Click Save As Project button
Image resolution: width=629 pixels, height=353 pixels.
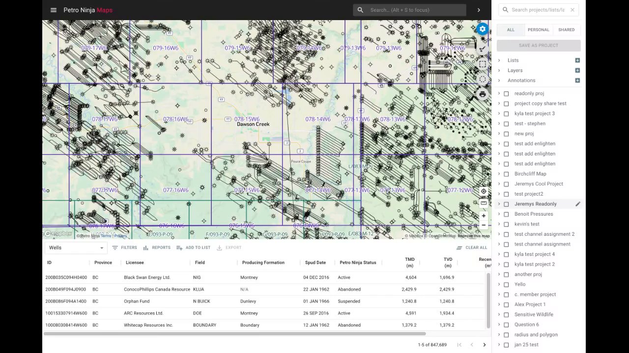(x=539, y=46)
